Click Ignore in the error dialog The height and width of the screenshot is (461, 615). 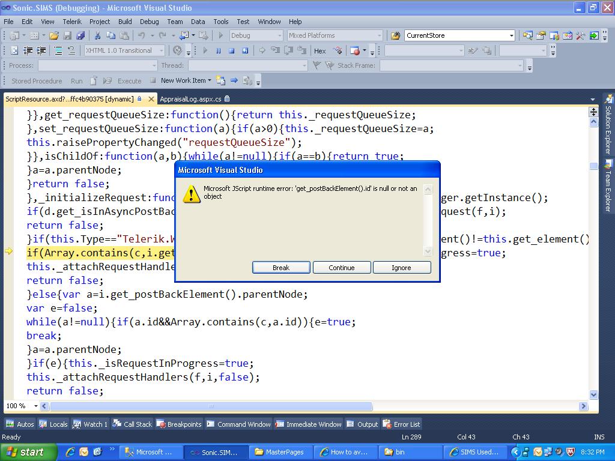402,268
